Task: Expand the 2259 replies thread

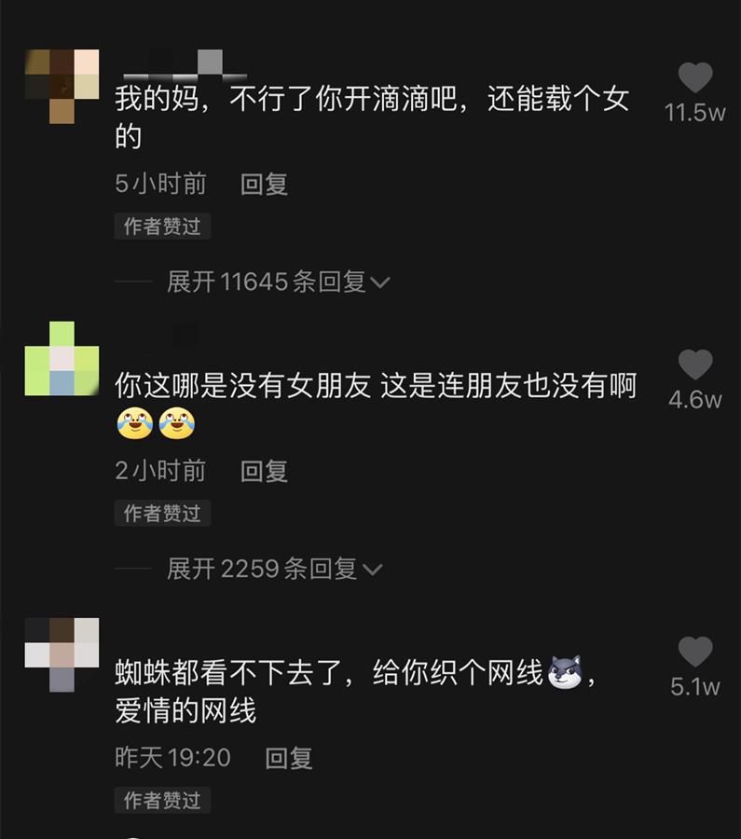Action: pyautogui.click(x=274, y=569)
